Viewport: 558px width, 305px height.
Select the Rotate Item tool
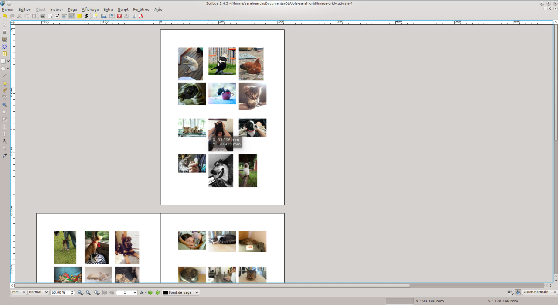click(x=5, y=97)
